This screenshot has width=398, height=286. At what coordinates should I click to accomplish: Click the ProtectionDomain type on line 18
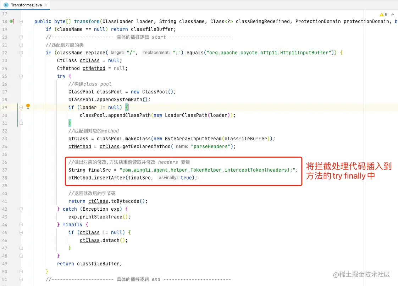[318, 21]
